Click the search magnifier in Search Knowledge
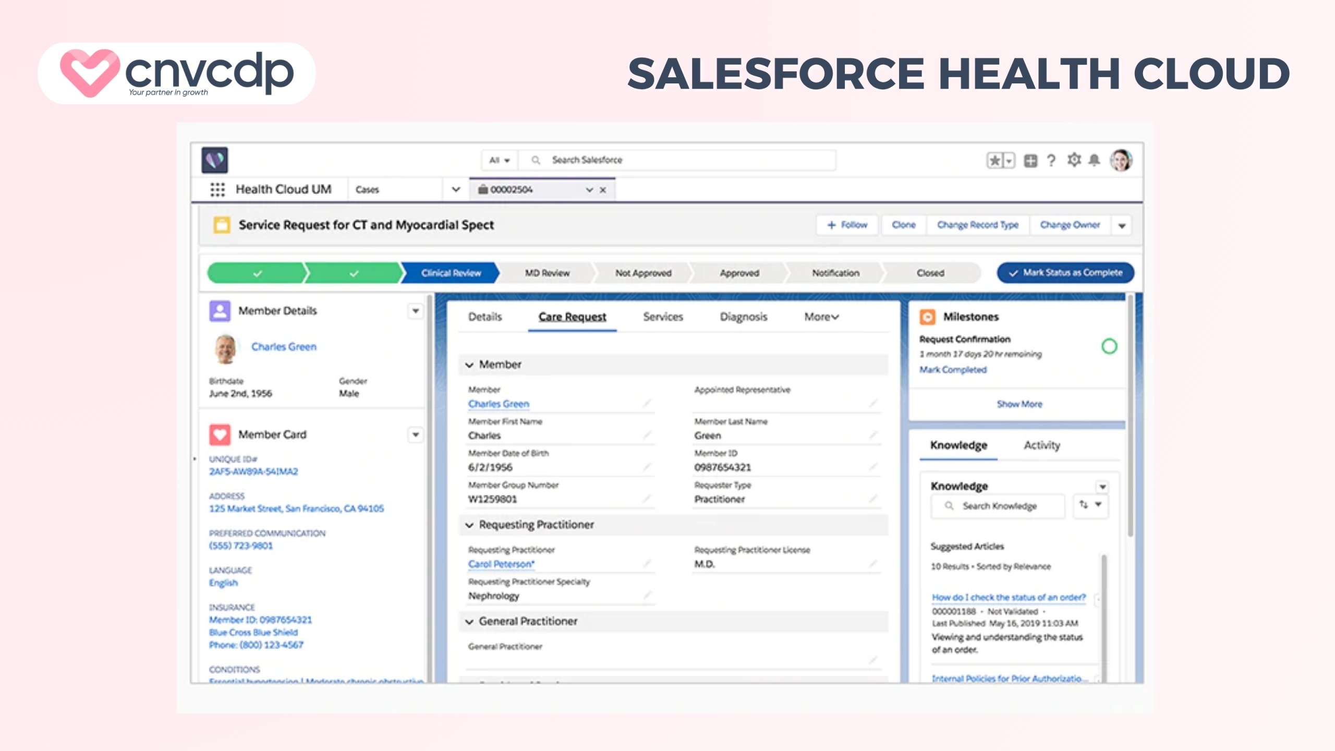This screenshot has width=1335, height=751. click(x=950, y=505)
